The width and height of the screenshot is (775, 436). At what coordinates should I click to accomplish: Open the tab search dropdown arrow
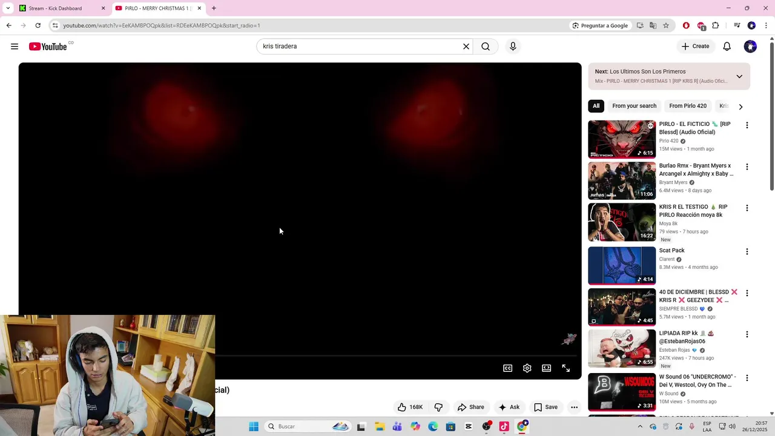click(x=7, y=8)
